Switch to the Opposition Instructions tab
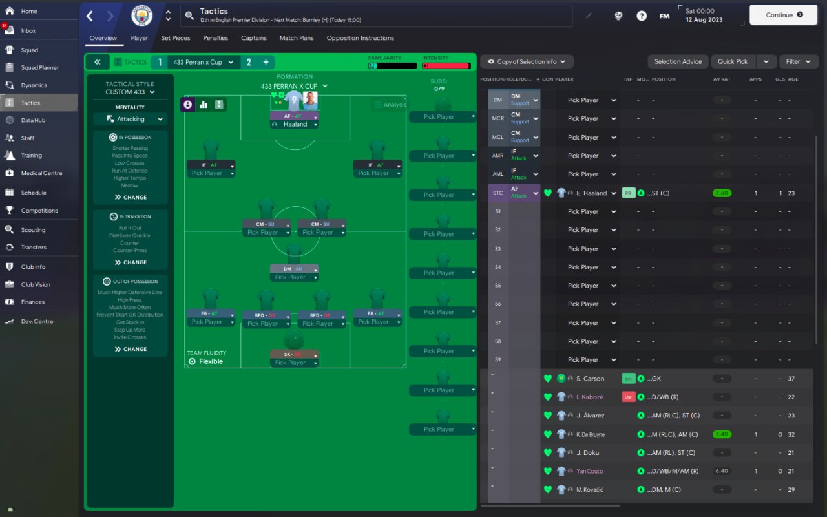The image size is (827, 517). [x=361, y=38]
